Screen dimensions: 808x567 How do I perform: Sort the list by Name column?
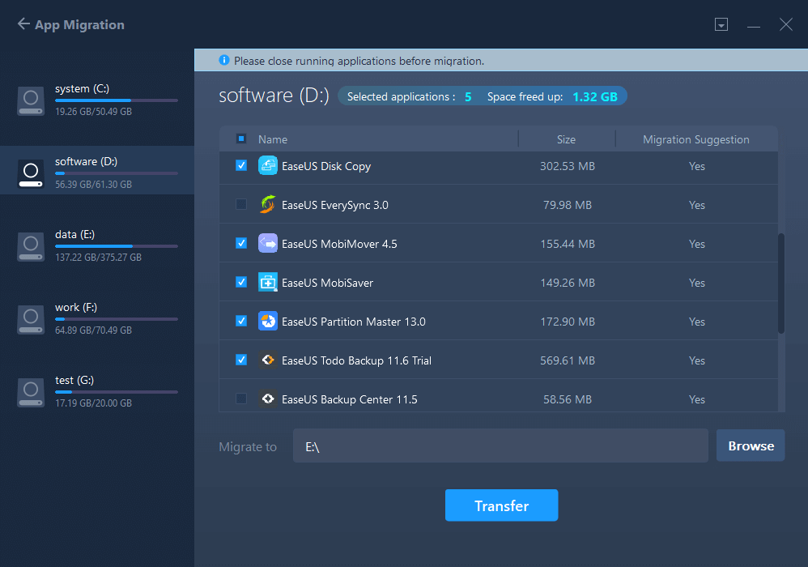[x=273, y=139]
